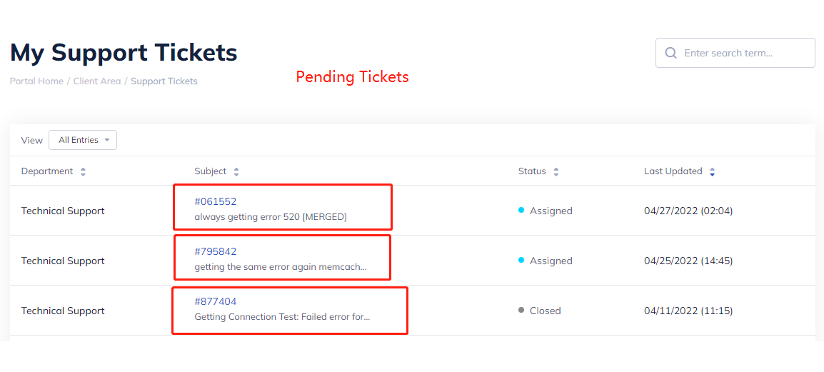Click "always getting error 520 [MERGED]" subject
Screen dimensions: 824x372
[x=271, y=216]
